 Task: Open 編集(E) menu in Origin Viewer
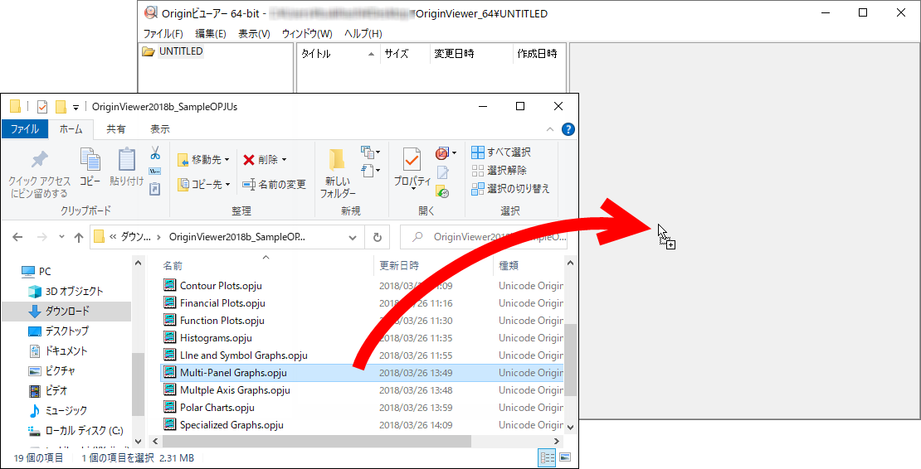tap(210, 33)
